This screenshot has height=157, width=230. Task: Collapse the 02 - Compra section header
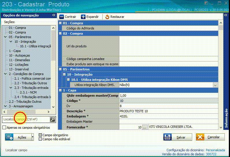coord(60,33)
